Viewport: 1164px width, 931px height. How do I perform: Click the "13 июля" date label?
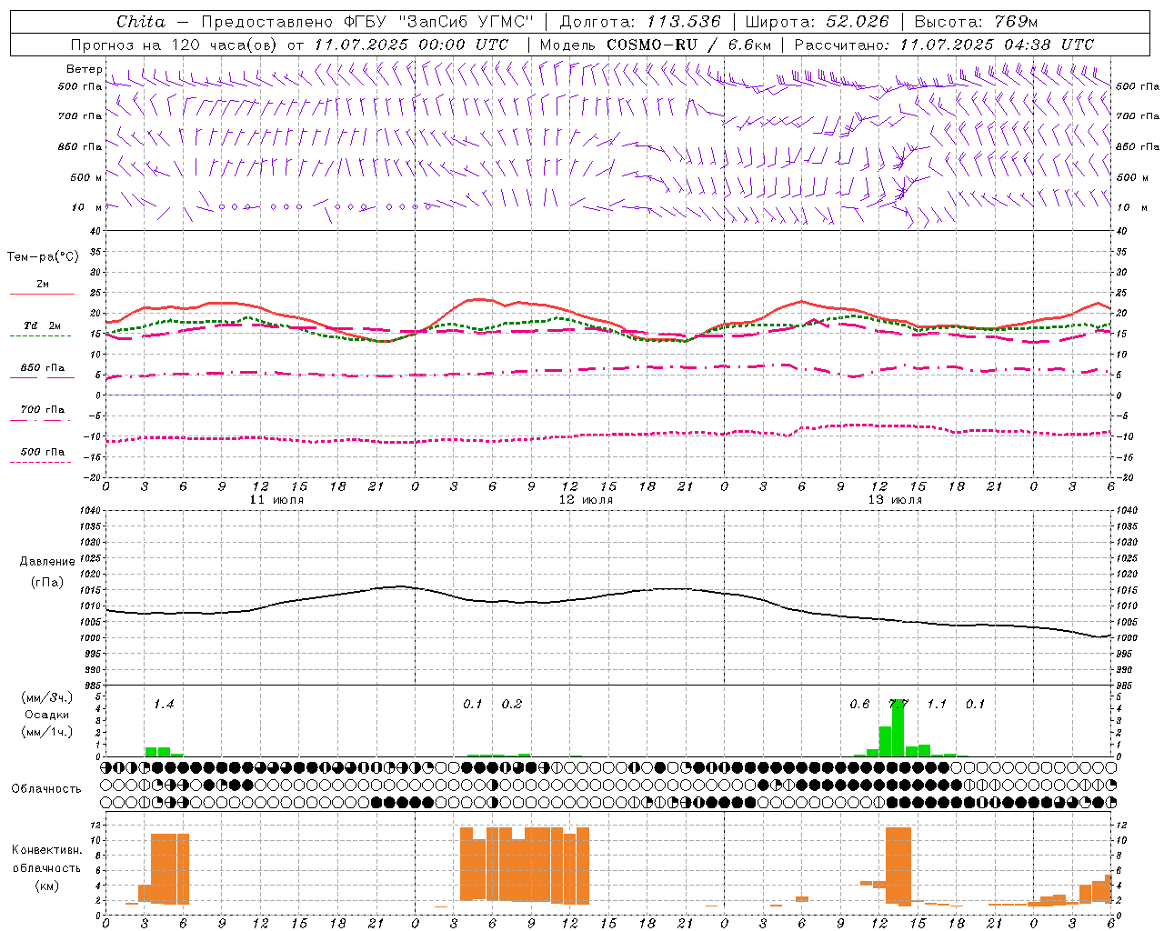tap(895, 500)
